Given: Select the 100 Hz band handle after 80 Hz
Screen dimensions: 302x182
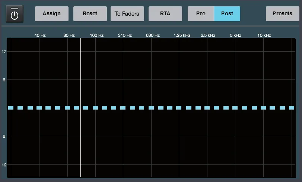Looking at the screenshot, I should click(76, 108).
